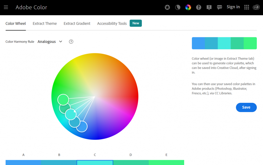This screenshot has height=165, width=263.
Task: Click the report issue exclamation icon
Action: pyautogui.click(x=209, y=7)
